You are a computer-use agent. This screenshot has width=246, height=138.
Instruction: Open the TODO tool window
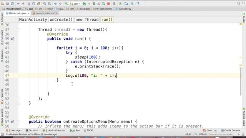[x=89, y=130]
